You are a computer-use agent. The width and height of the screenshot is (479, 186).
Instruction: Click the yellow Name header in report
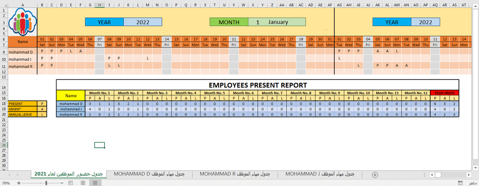[x=71, y=96]
